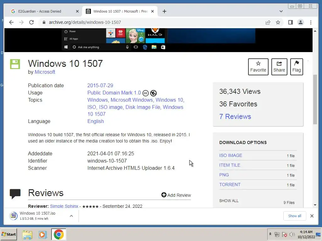322x241 pixels.
Task: Close the Windows 10 1507 tab
Action: (153, 11)
